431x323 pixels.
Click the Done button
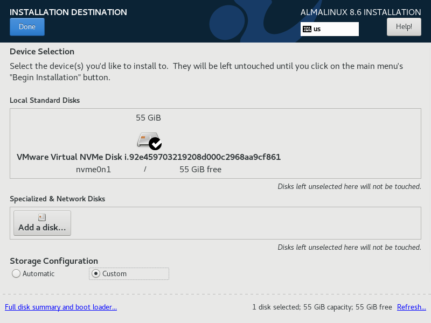click(27, 27)
